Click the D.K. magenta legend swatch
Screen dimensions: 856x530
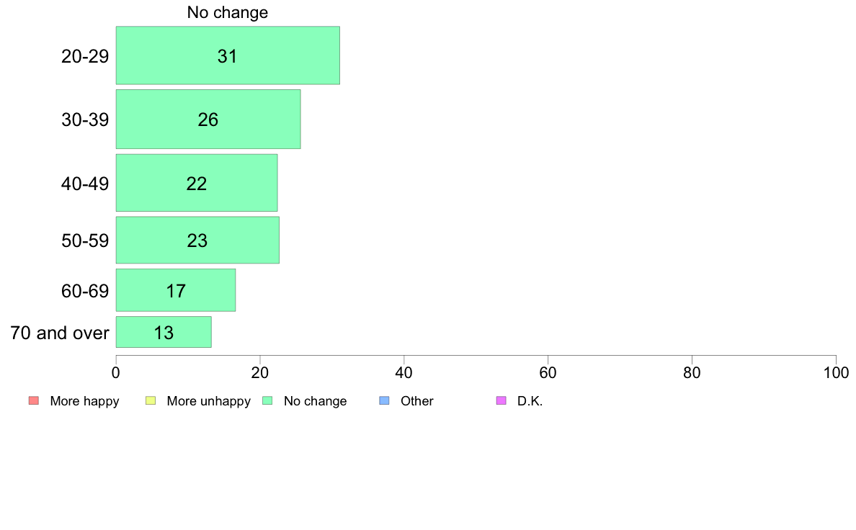point(501,400)
